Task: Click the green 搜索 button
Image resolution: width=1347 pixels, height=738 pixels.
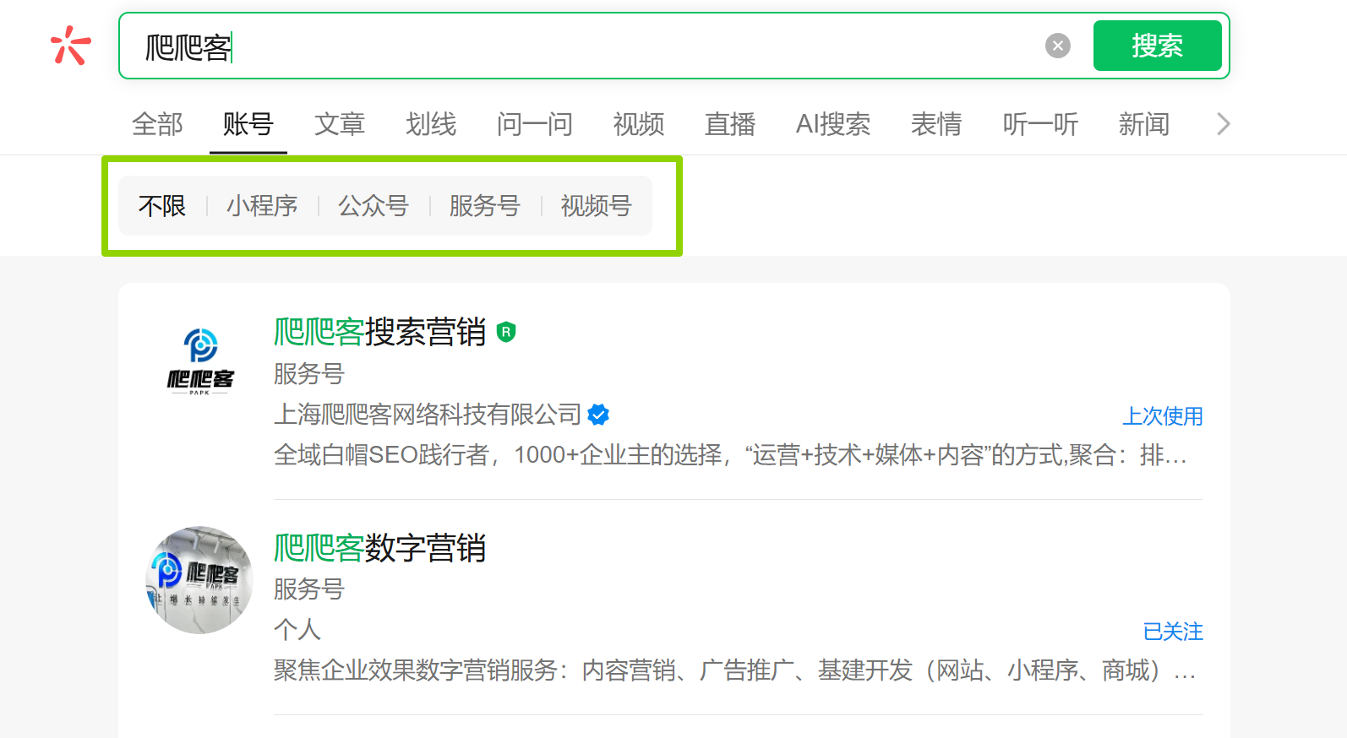Action: coord(1157,46)
